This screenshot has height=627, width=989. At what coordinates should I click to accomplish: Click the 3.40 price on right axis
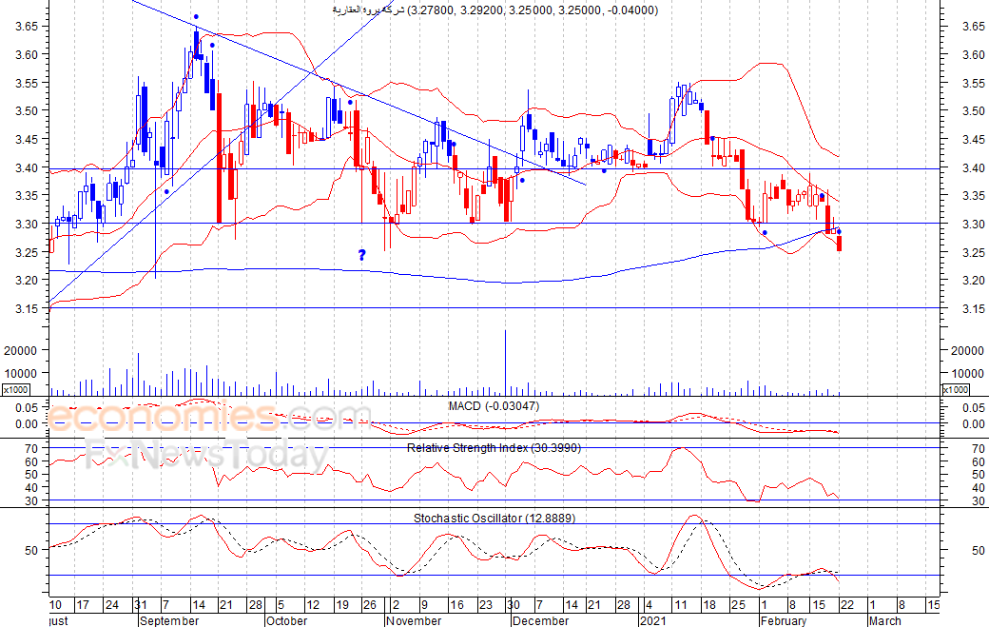pos(974,167)
